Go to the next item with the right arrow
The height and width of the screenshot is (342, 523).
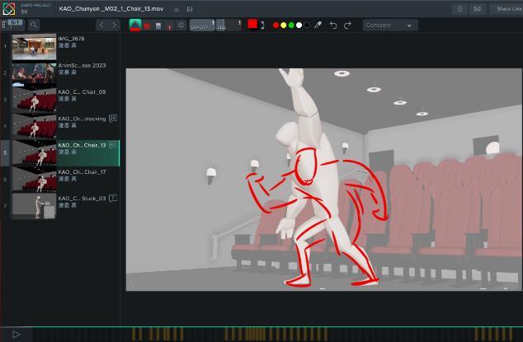pos(114,26)
